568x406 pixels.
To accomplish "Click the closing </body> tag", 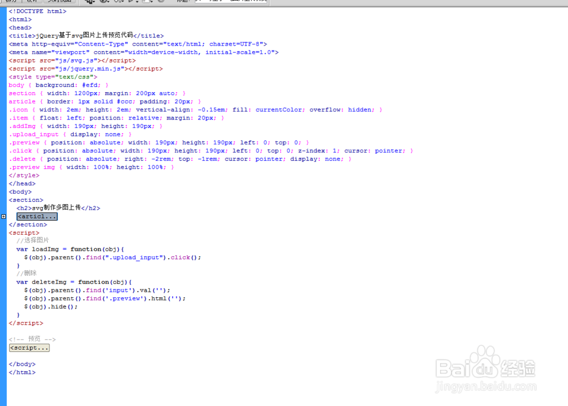I will point(22,364).
